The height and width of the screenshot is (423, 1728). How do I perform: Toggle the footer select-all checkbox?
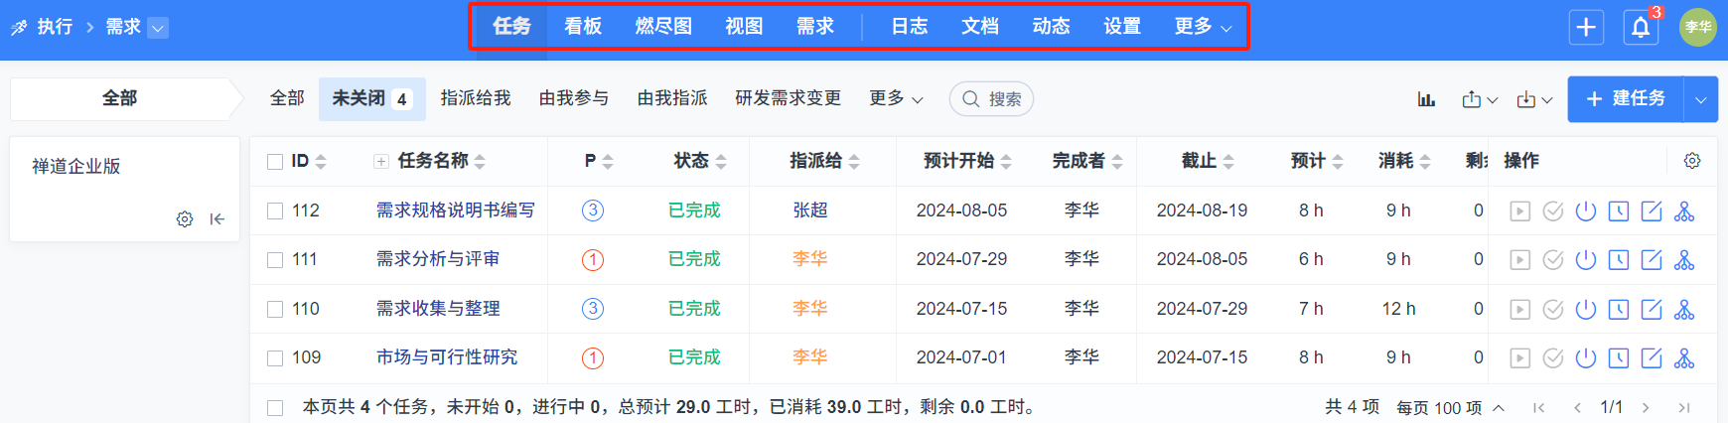tap(275, 407)
